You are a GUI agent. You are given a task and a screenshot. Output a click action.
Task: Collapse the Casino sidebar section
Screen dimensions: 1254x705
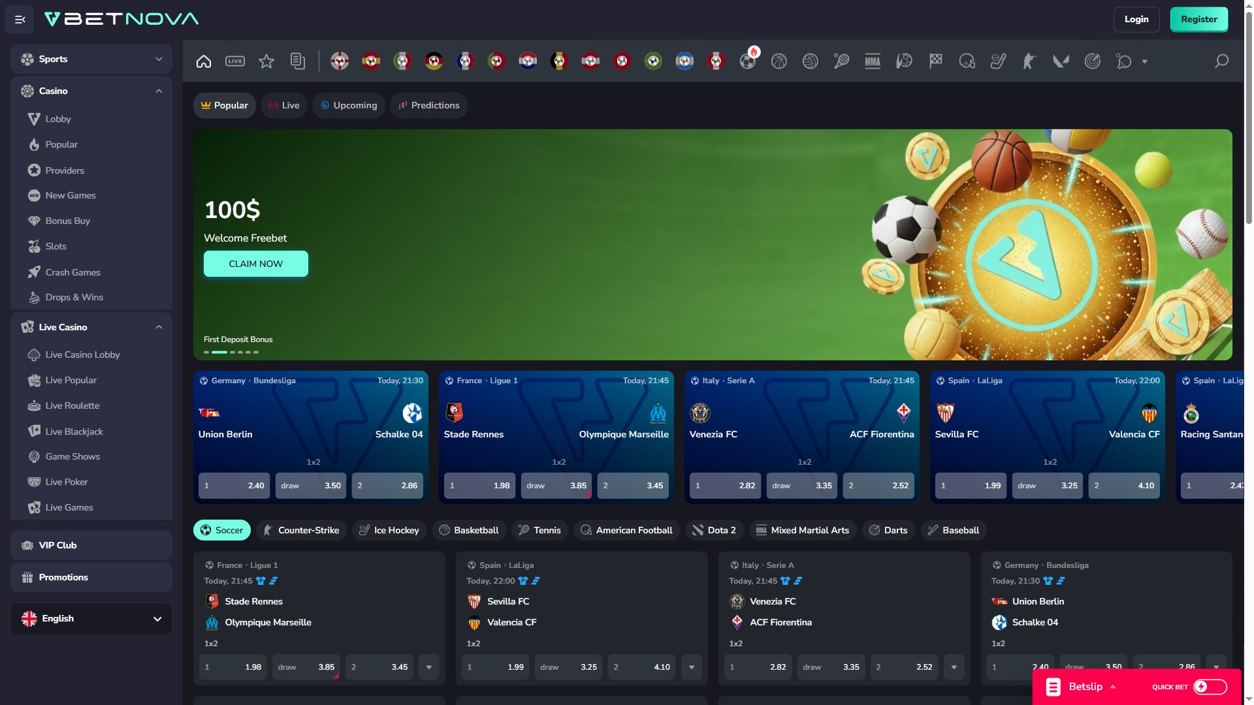tap(91, 91)
